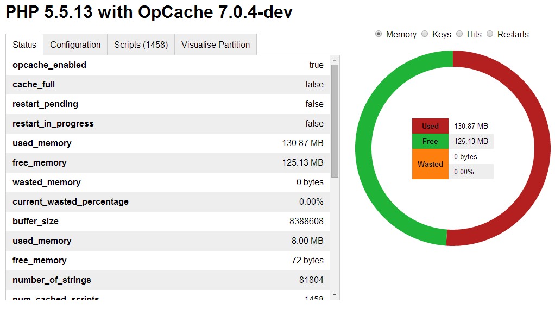Click 0 bytes in chart legend

(465, 156)
